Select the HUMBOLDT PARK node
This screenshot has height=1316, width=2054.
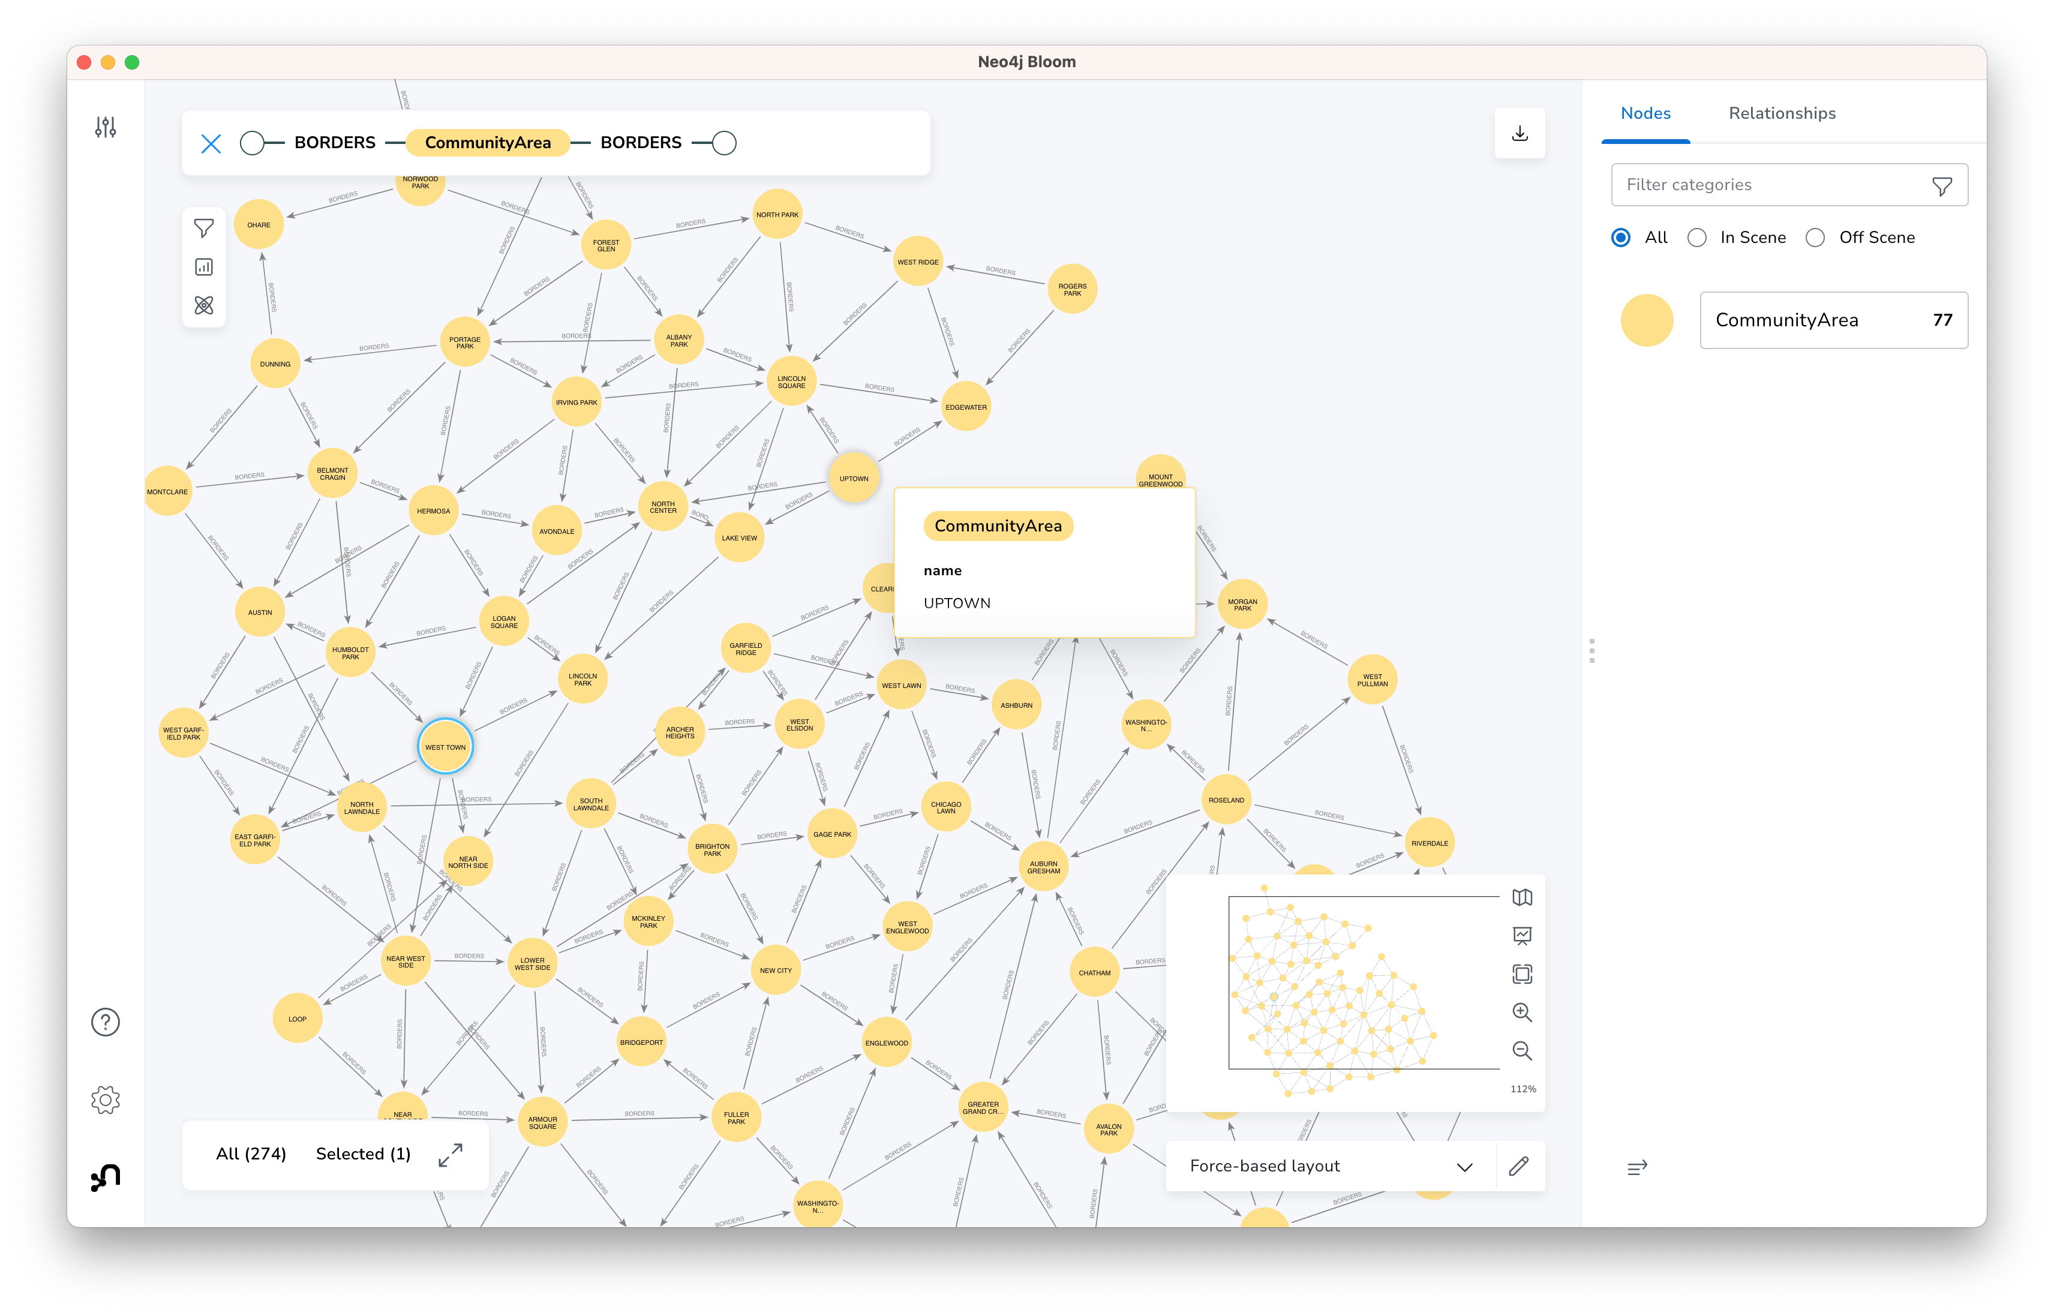[350, 653]
